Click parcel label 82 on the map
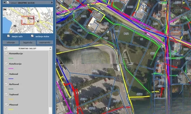 141,39
